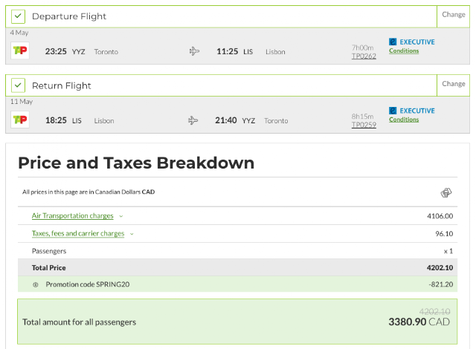The image size is (476, 349).
Task: Click the Taxes, fees and carrier charges link
Action: (x=78, y=233)
